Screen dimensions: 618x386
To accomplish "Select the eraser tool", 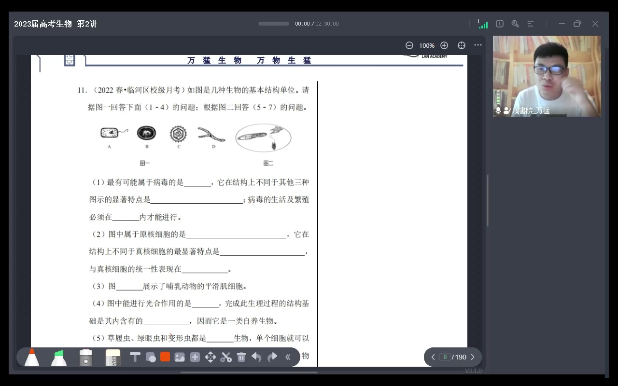I will click(112, 358).
